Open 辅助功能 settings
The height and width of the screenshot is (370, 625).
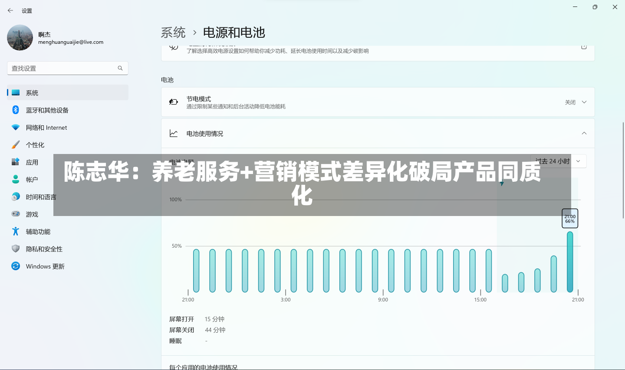point(68,231)
